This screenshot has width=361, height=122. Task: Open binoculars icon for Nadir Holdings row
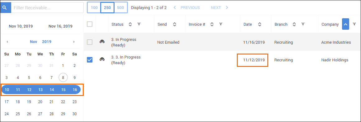[102, 59]
